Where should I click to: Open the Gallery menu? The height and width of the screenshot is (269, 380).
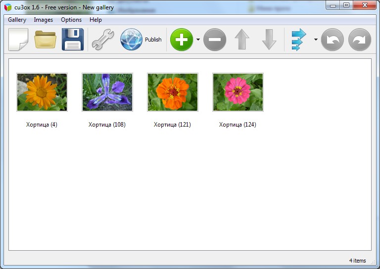click(x=17, y=20)
